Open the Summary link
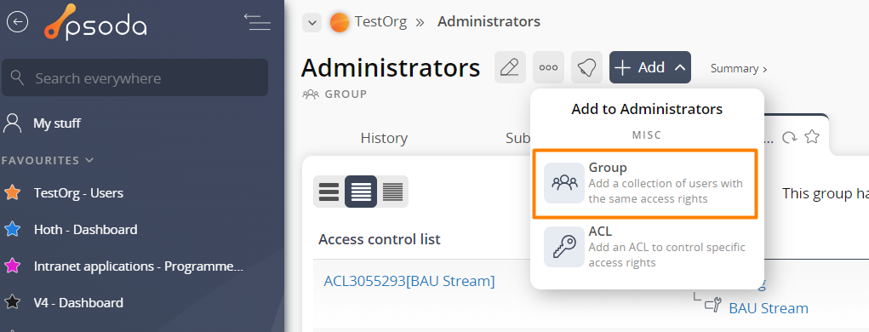869x332 pixels. pos(739,69)
